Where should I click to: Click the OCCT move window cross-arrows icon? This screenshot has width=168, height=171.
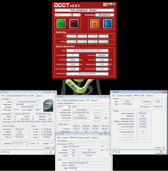pos(105,4)
